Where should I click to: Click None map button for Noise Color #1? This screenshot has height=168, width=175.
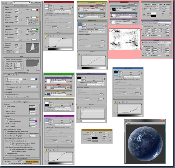click(163, 13)
